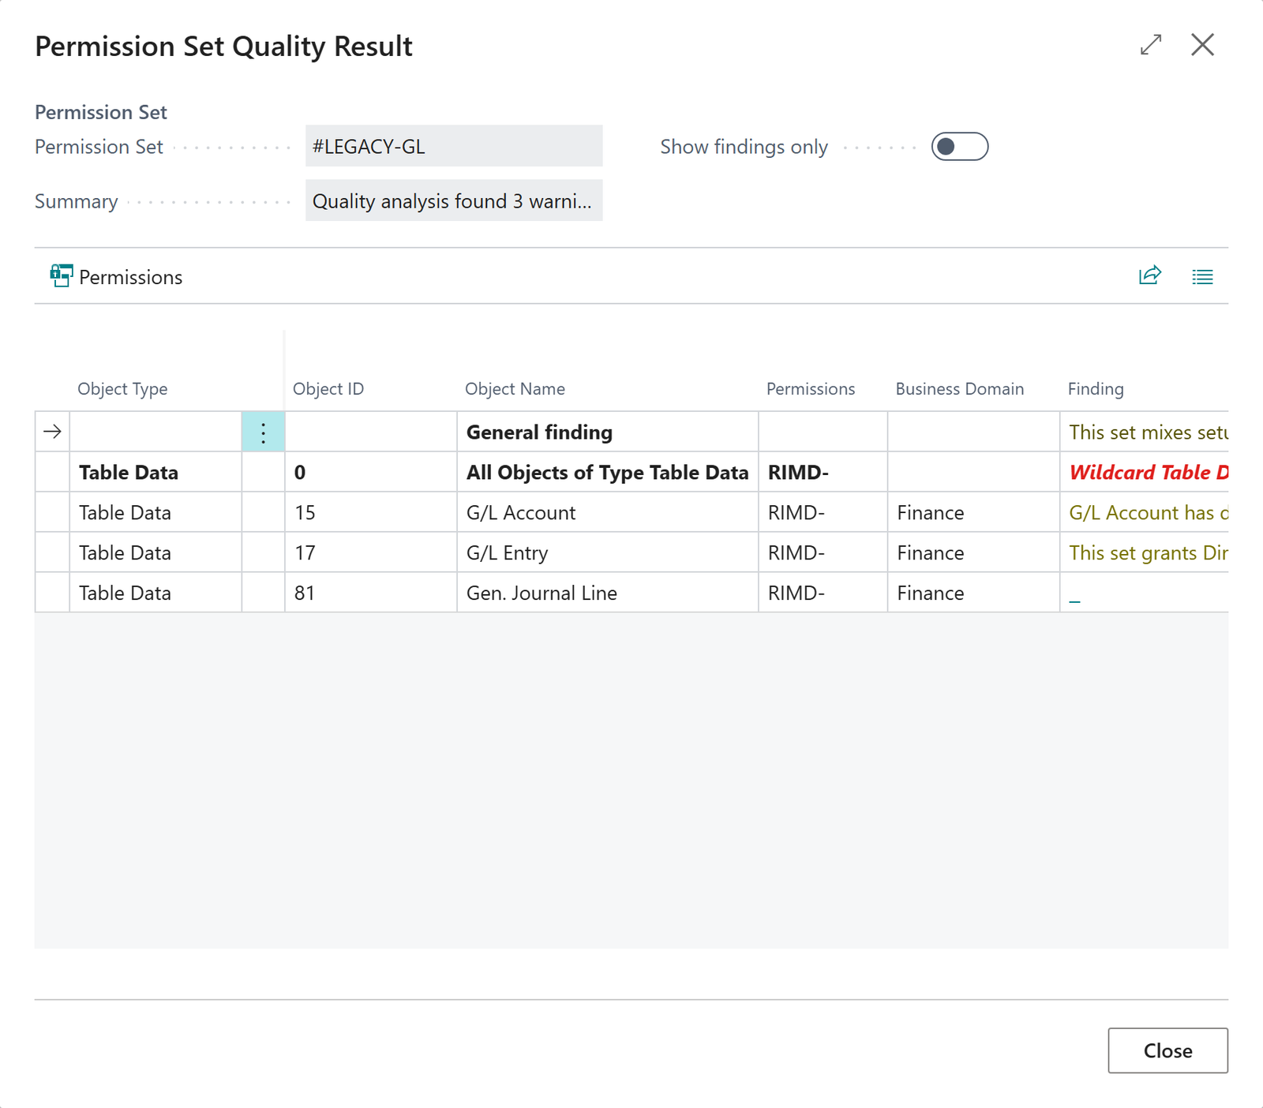Click the Close button
This screenshot has width=1263, height=1108.
(x=1167, y=1050)
